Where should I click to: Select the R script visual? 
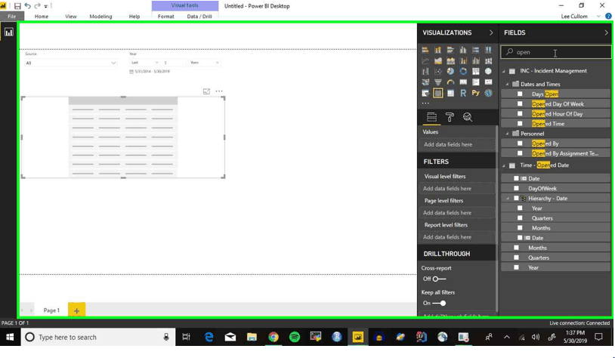pyautogui.click(x=463, y=93)
